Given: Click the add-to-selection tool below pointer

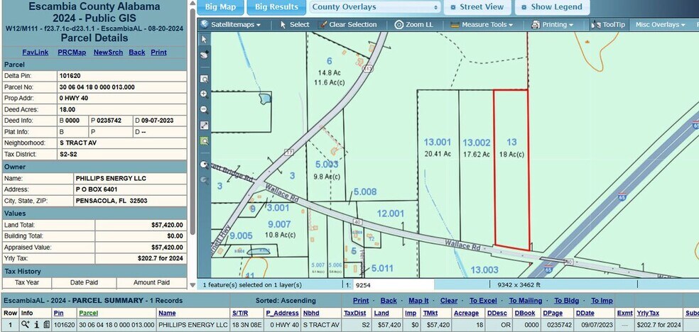Looking at the screenshot, I should 204,55.
